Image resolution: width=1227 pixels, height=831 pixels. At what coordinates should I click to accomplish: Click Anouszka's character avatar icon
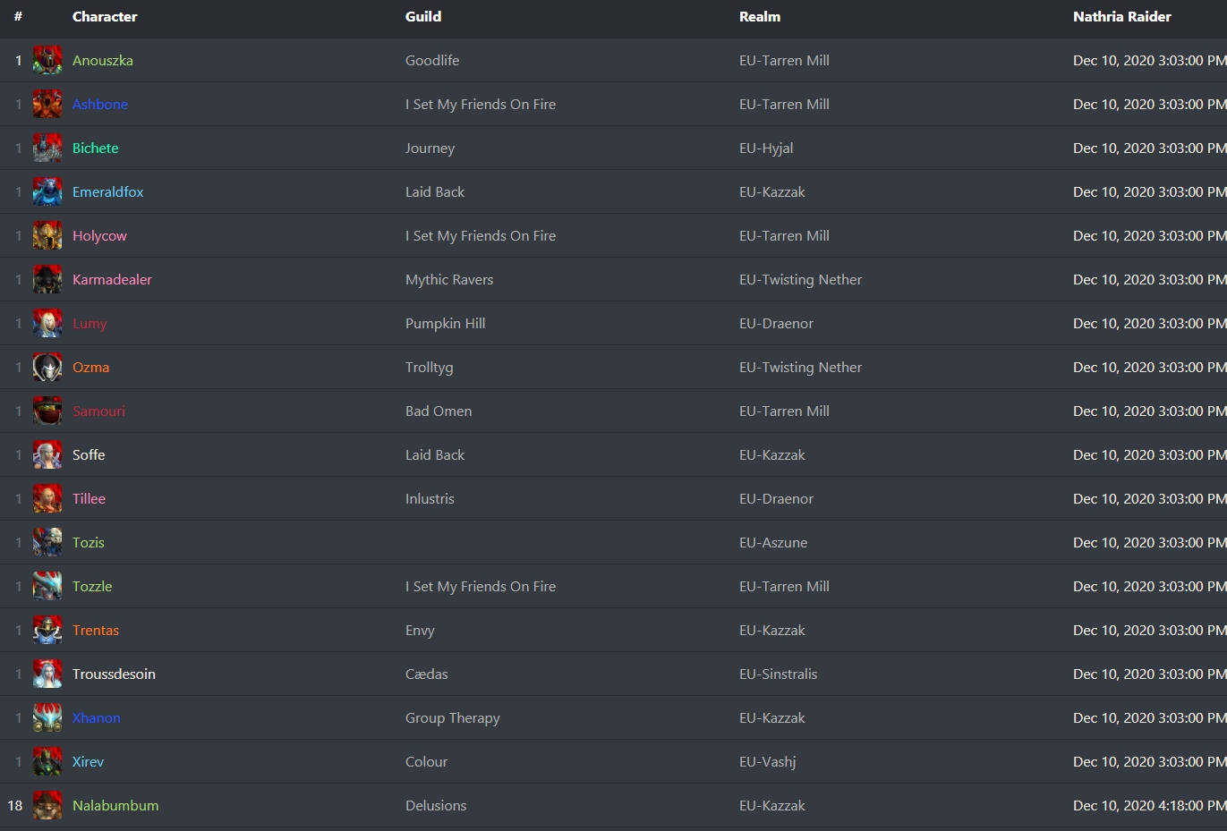tap(47, 60)
